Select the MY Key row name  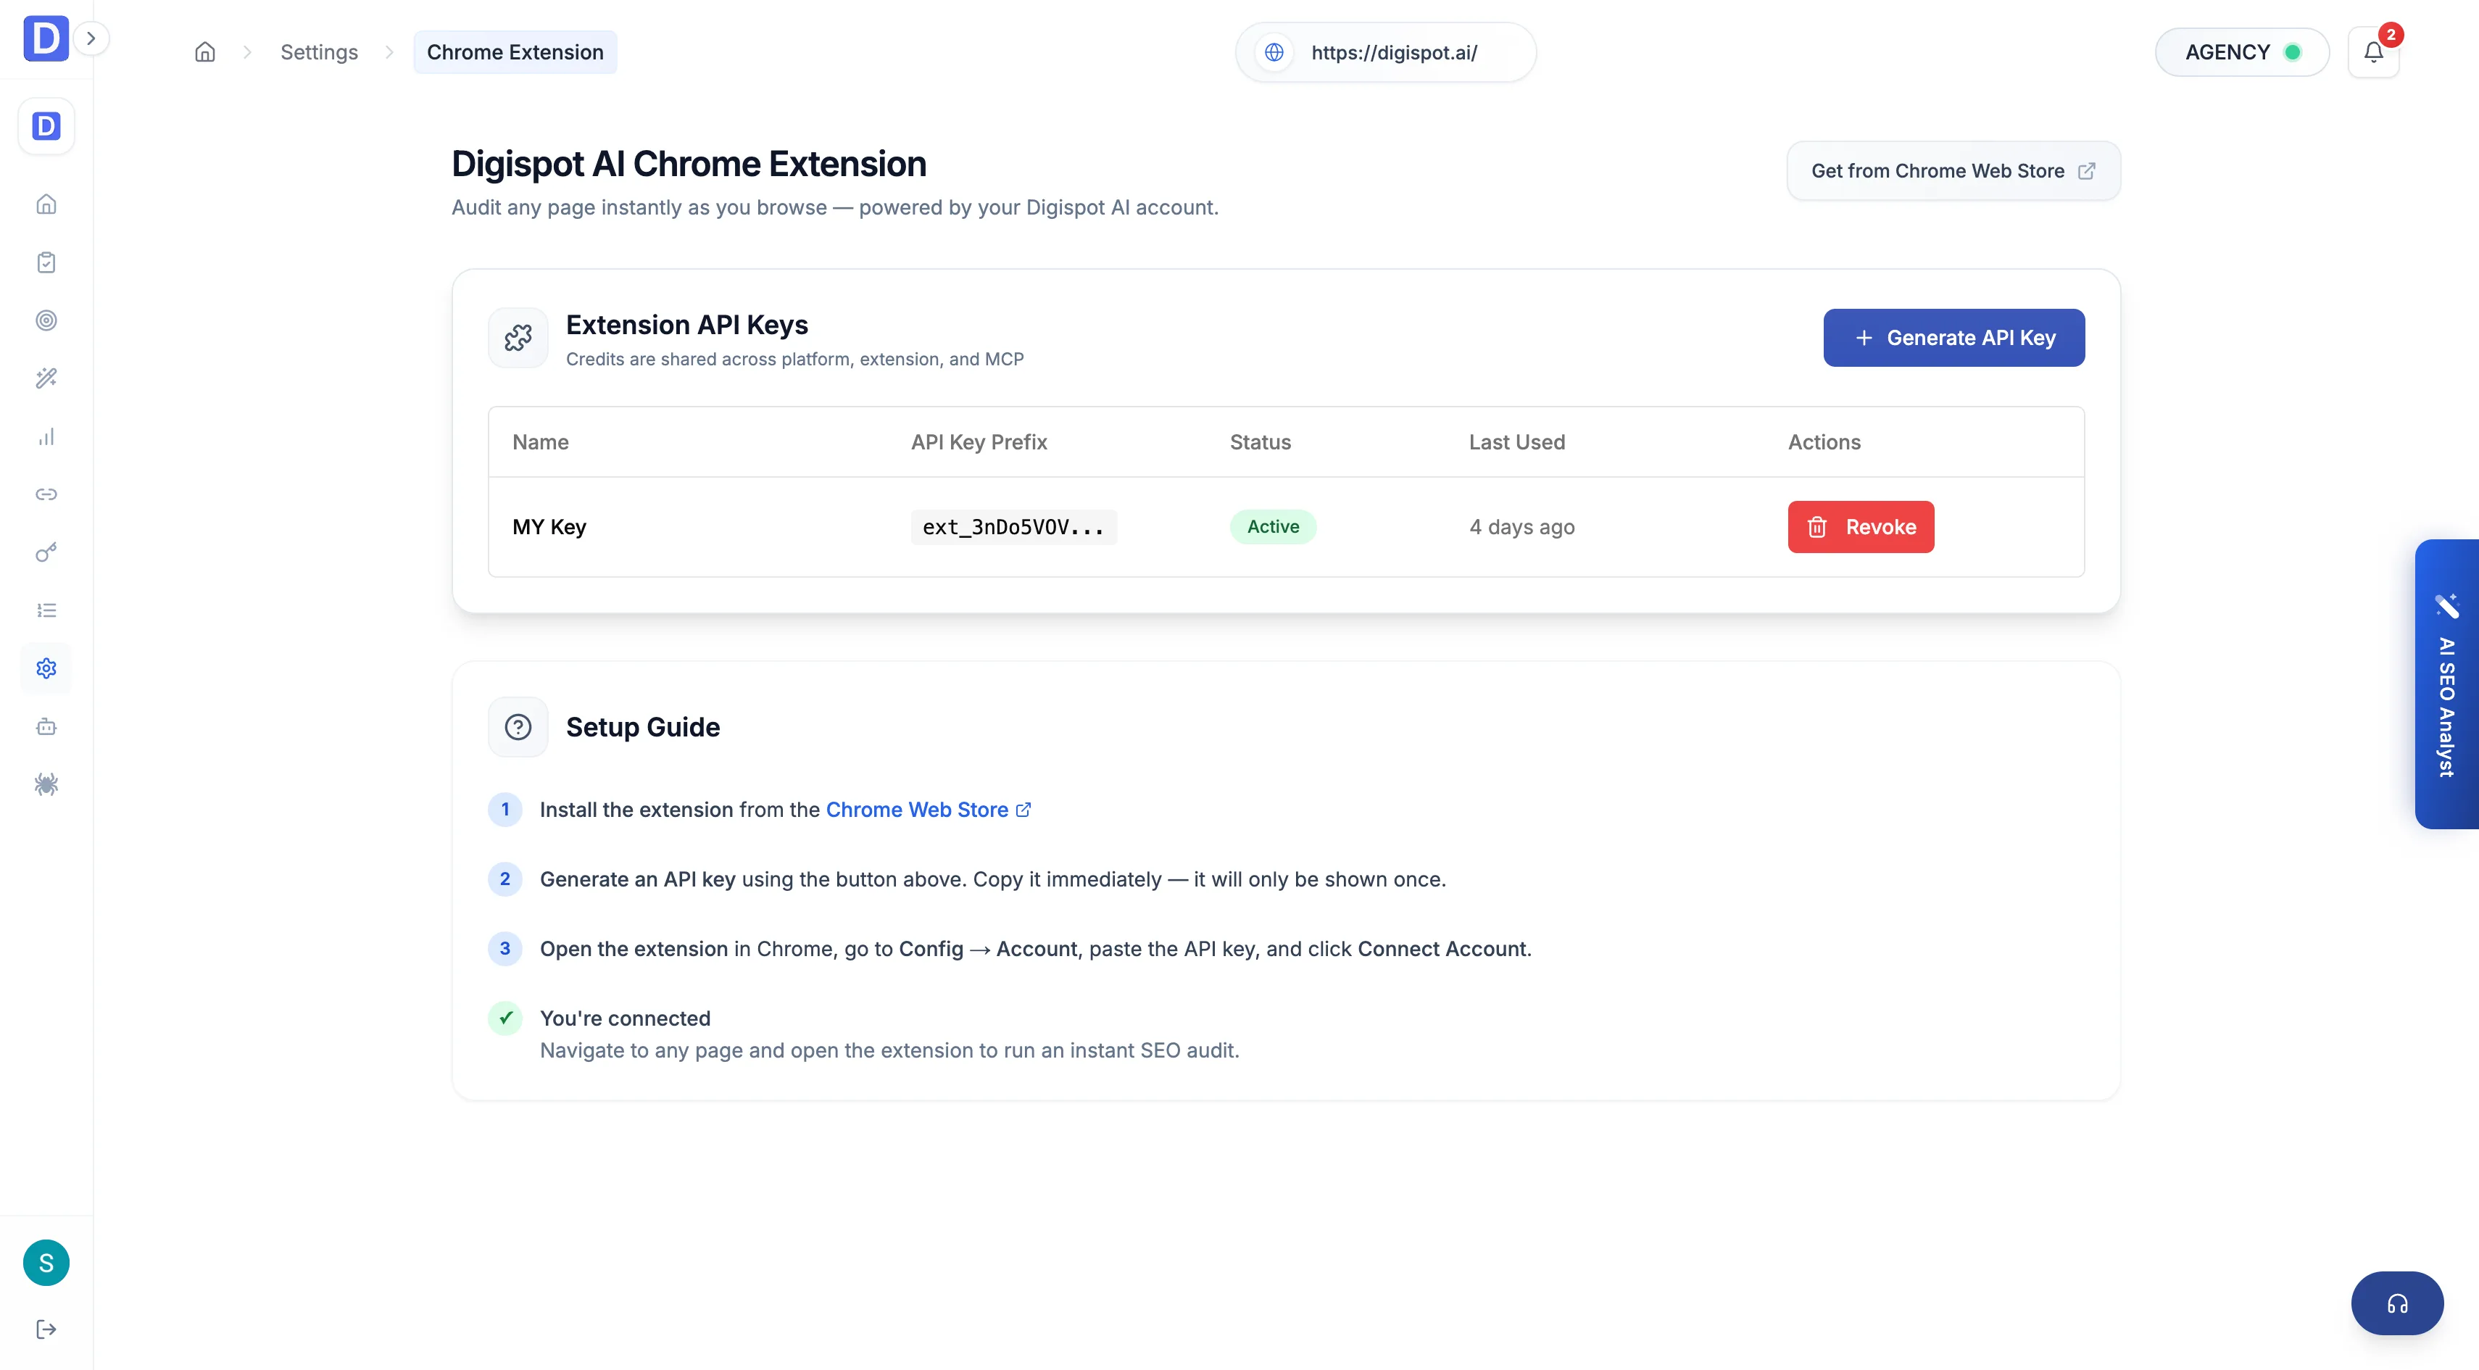pos(549,527)
